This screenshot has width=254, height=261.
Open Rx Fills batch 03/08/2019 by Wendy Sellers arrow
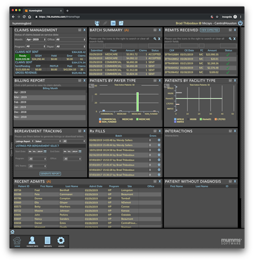pos(159,140)
